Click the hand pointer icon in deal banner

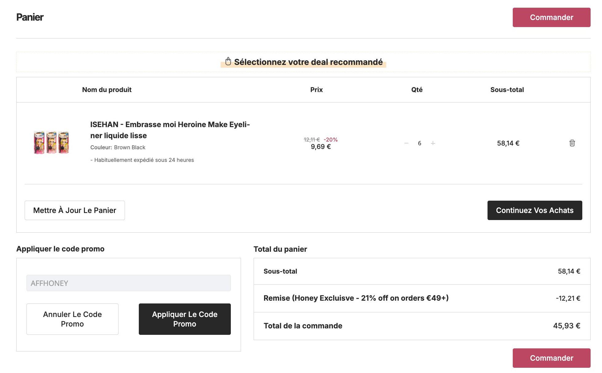[228, 61]
